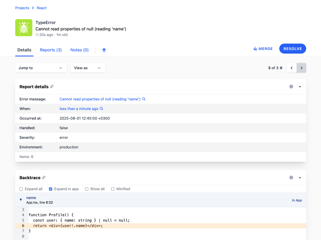Click code line 5 'const user' declaration
The image size is (321, 240).
[x=81, y=220]
